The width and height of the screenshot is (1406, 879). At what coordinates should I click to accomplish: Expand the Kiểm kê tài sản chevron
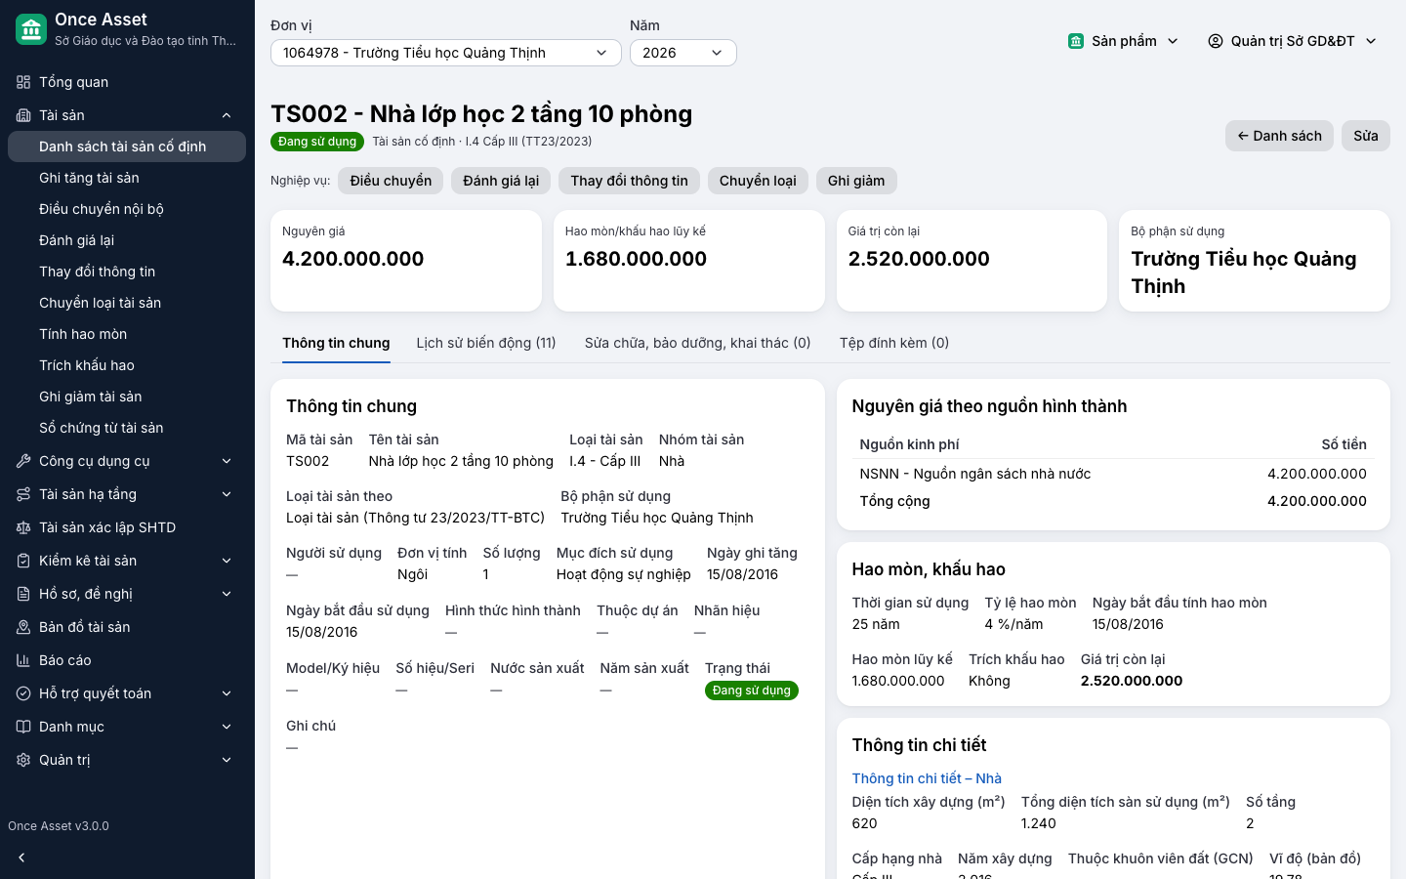point(227,561)
